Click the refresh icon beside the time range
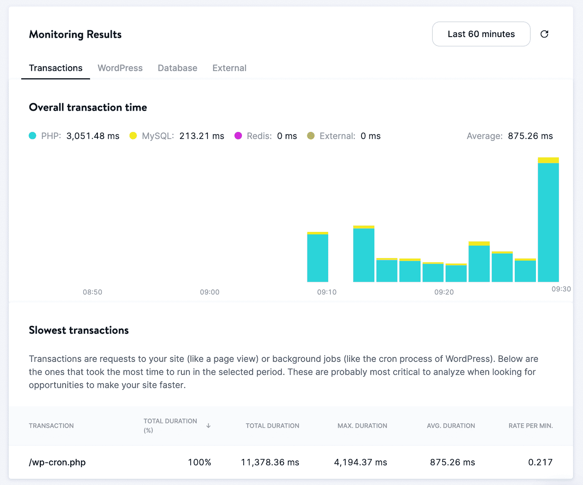 [x=544, y=34]
